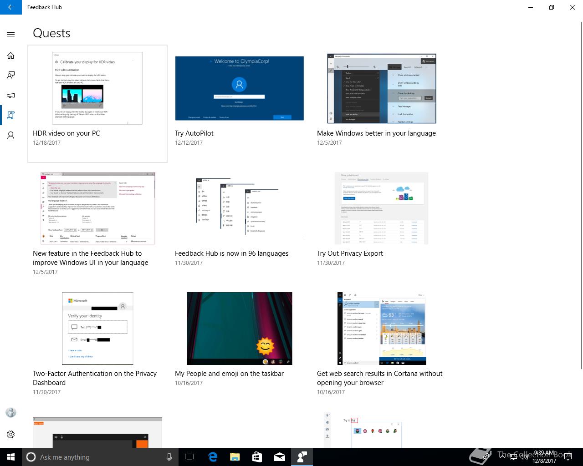Click the 'Try Out Privacy Export' title
This screenshot has width=583, height=466.
click(350, 253)
